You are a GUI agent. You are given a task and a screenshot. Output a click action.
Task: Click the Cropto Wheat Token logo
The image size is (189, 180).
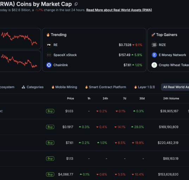pos(154,65)
